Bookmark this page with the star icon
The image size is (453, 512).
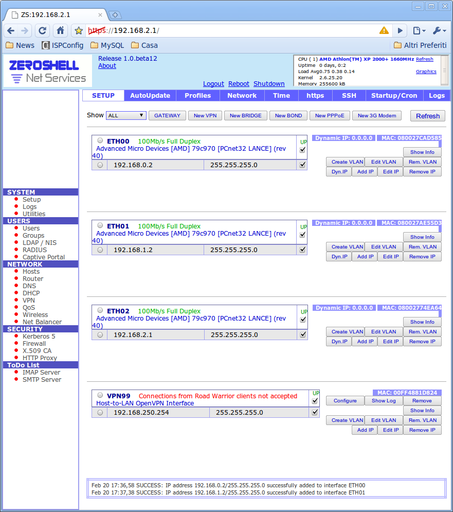click(x=79, y=31)
